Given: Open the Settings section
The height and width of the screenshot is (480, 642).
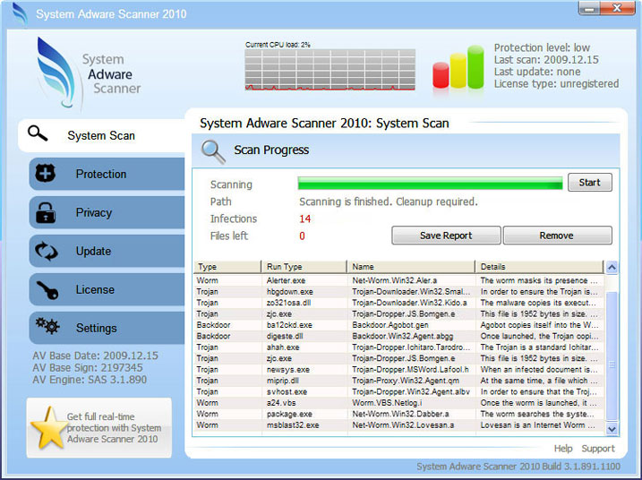Looking at the screenshot, I should click(x=107, y=328).
